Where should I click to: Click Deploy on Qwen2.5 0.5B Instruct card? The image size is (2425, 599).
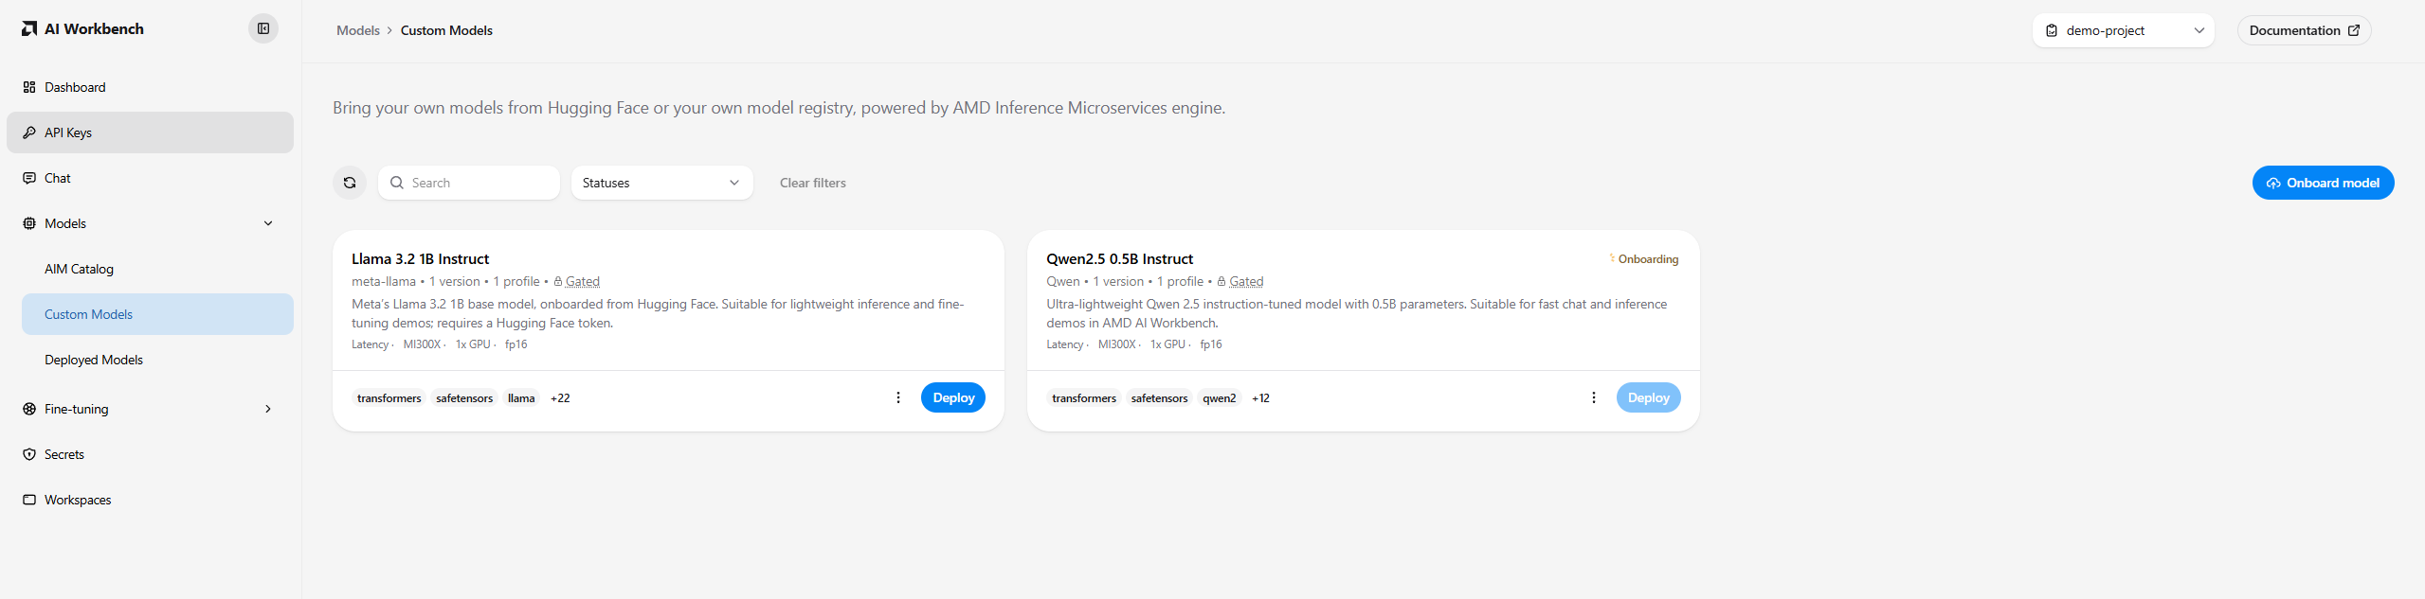pos(1649,397)
